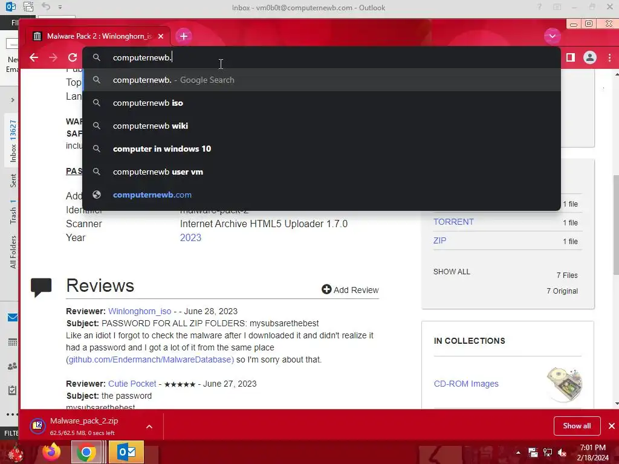Open Outlook Help question mark icon
This screenshot has width=619, height=464.
pos(539,7)
